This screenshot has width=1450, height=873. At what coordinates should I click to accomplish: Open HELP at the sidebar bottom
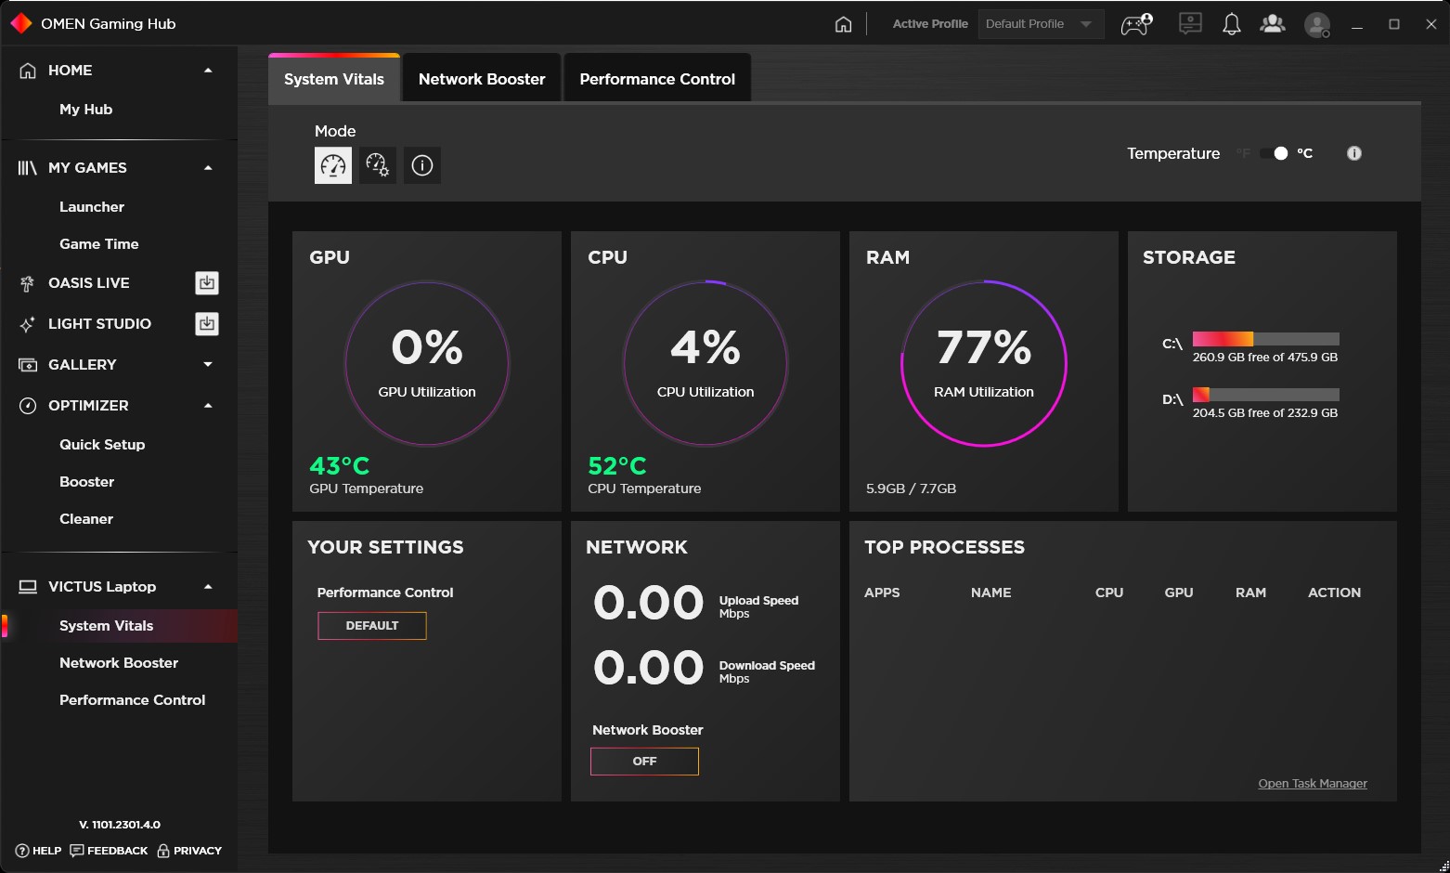tap(38, 851)
